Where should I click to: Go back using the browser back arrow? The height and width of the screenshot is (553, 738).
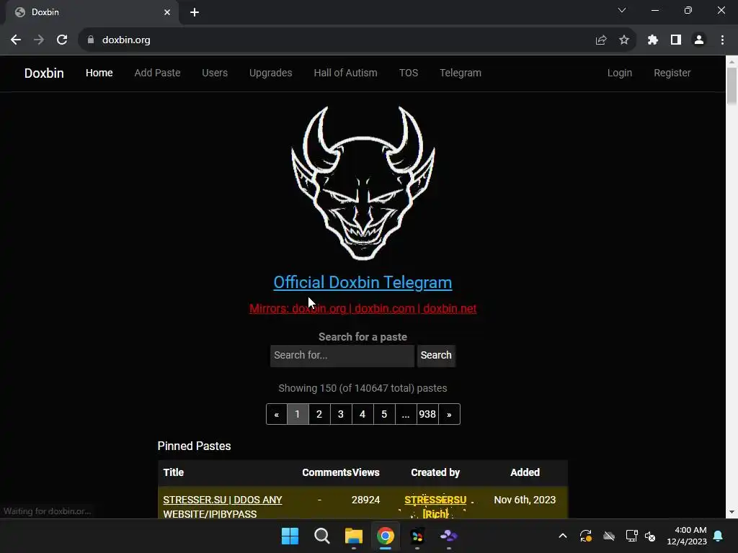[x=16, y=40]
